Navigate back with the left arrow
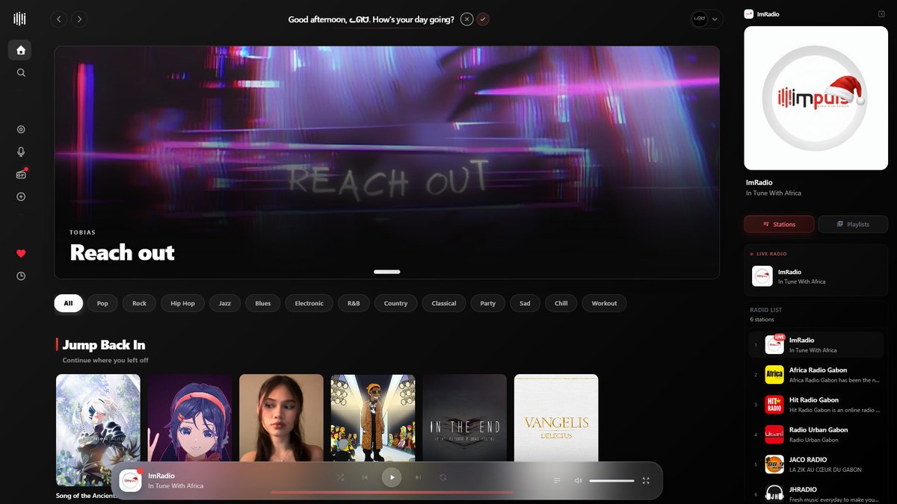897x504 pixels. [59, 19]
